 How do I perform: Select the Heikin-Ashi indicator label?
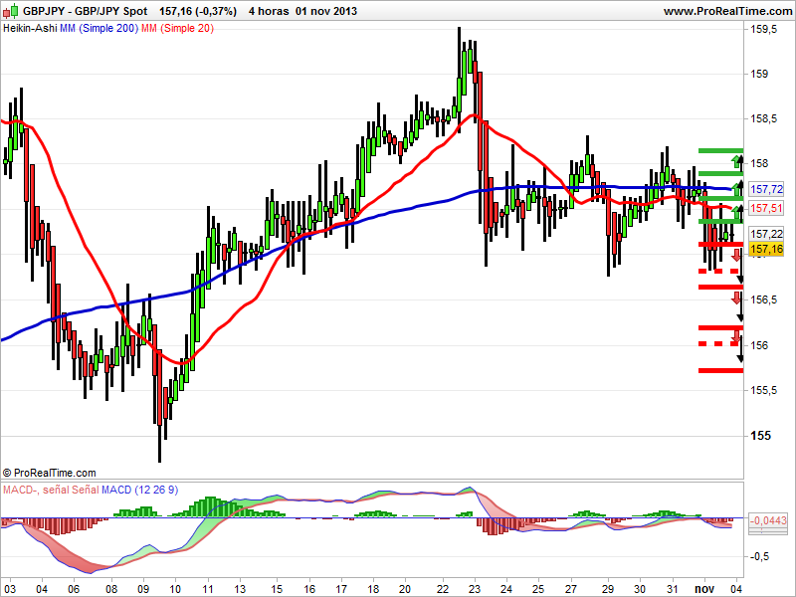(30, 29)
